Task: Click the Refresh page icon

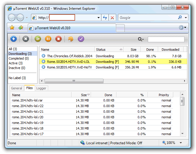Action: [105, 18]
